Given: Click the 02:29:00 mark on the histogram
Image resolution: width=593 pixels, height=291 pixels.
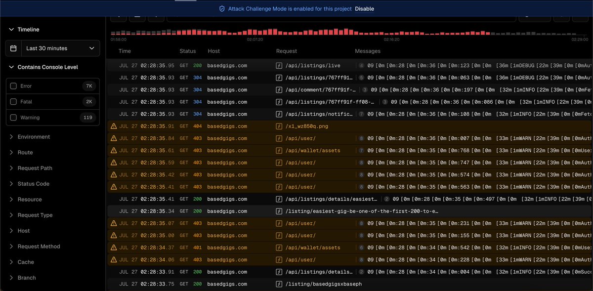Looking at the screenshot, I should click(580, 39).
